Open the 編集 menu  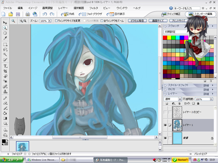20,8
